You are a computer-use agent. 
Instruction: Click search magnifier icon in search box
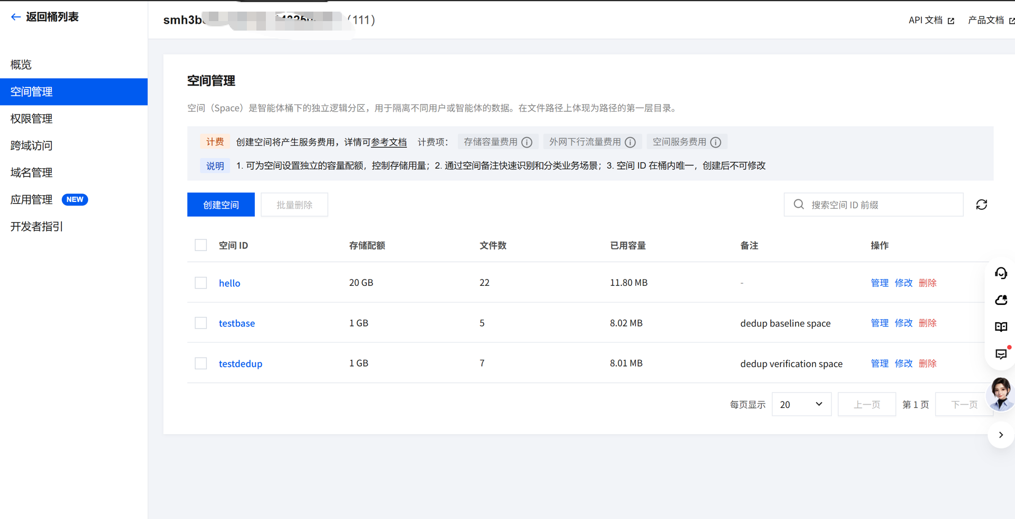(799, 205)
